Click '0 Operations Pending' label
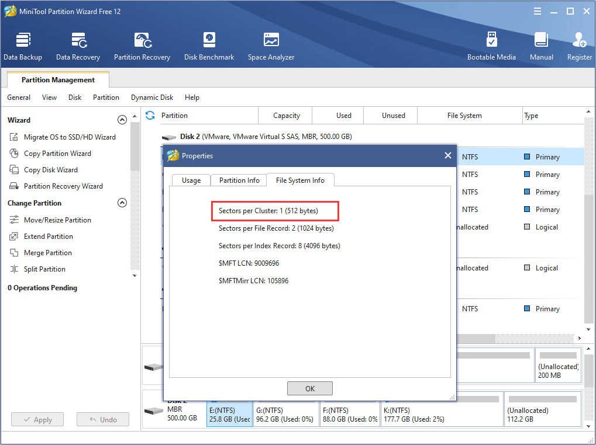 pos(42,287)
